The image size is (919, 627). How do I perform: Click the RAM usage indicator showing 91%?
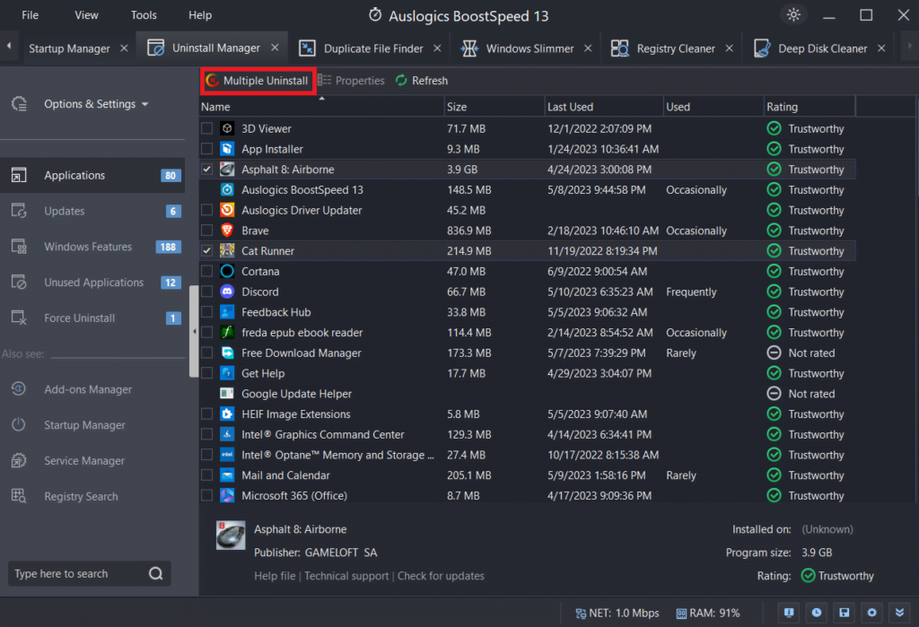click(708, 613)
